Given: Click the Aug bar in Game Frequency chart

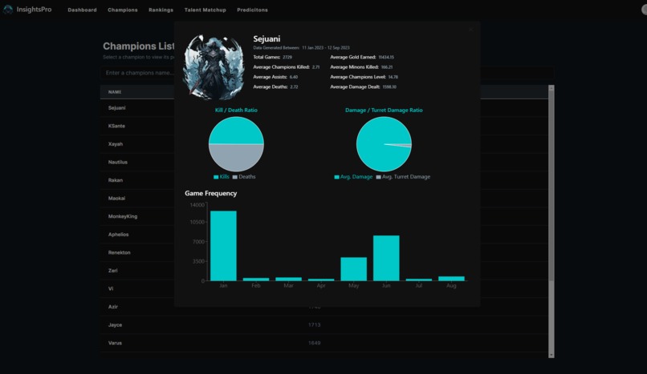Looking at the screenshot, I should [451, 279].
